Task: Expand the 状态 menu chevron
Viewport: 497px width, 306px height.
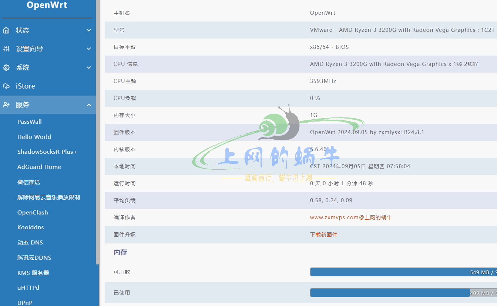Action: [89, 30]
